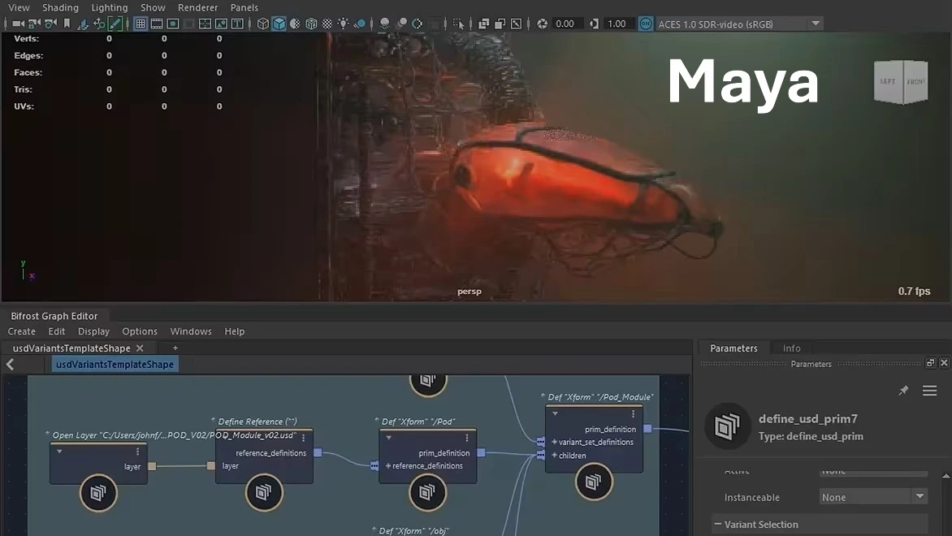Open Bifrost Graph Editor Display menu
This screenshot has height=536, width=952.
coord(93,331)
